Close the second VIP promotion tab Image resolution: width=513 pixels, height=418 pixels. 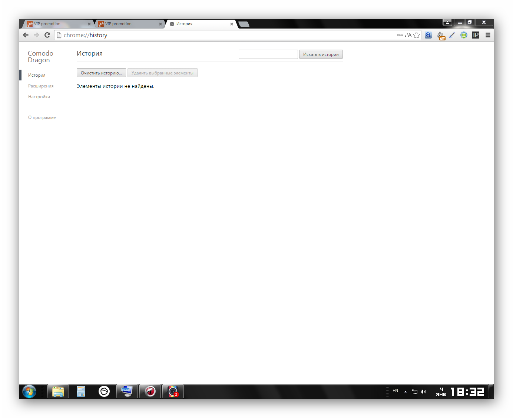click(x=160, y=24)
